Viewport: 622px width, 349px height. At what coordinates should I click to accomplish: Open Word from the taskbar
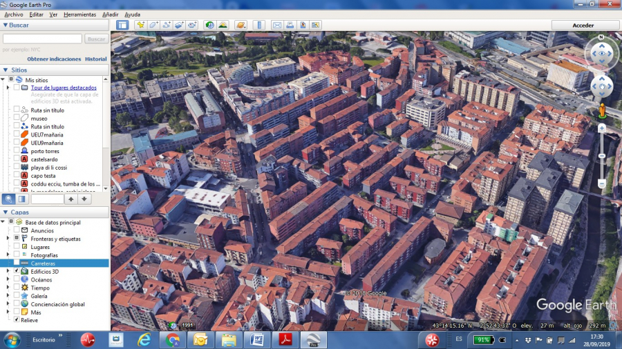pyautogui.click(x=257, y=340)
